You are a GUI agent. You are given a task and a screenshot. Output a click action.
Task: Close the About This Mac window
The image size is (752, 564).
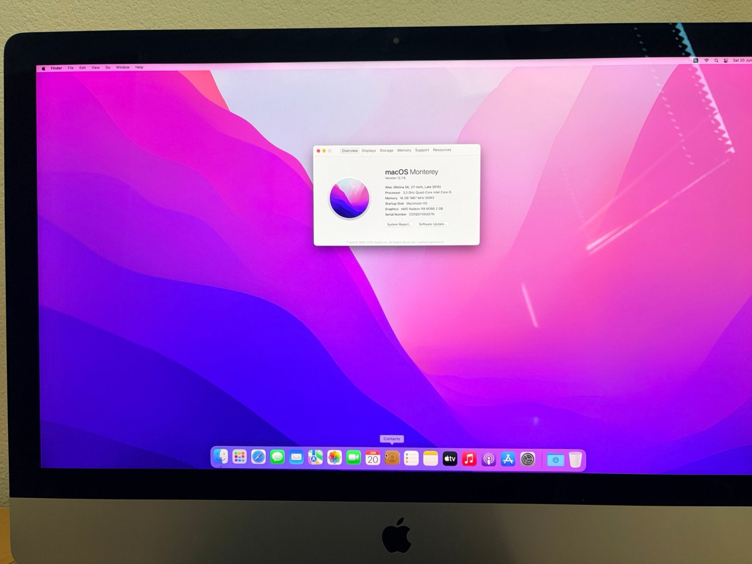(318, 151)
